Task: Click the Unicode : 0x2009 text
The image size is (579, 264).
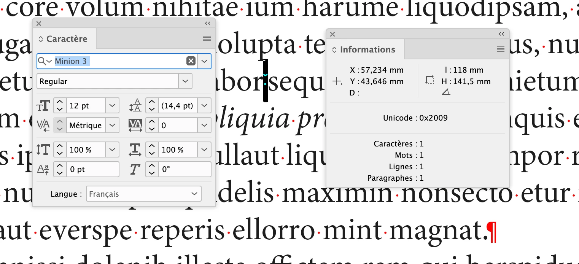Action: (415, 118)
